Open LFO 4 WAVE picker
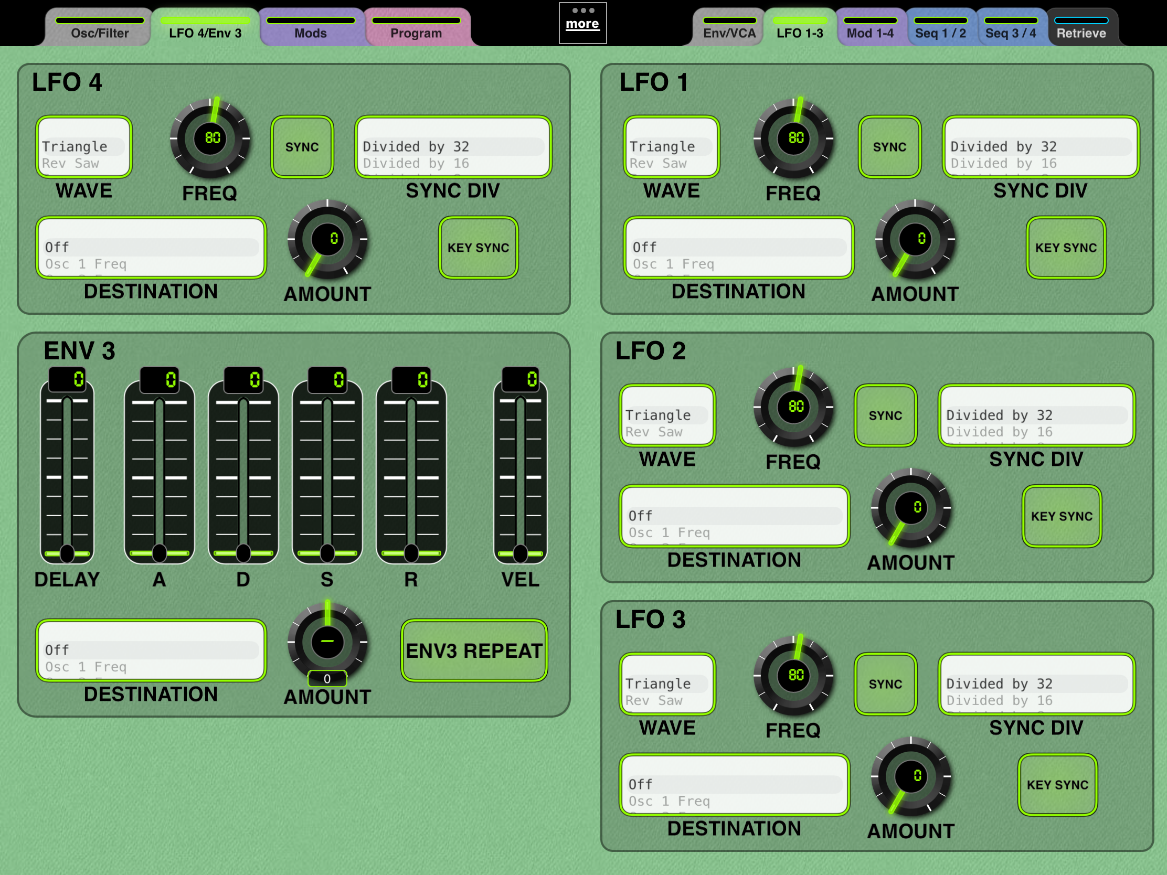Viewport: 1167px width, 875px height. pyautogui.click(x=83, y=147)
